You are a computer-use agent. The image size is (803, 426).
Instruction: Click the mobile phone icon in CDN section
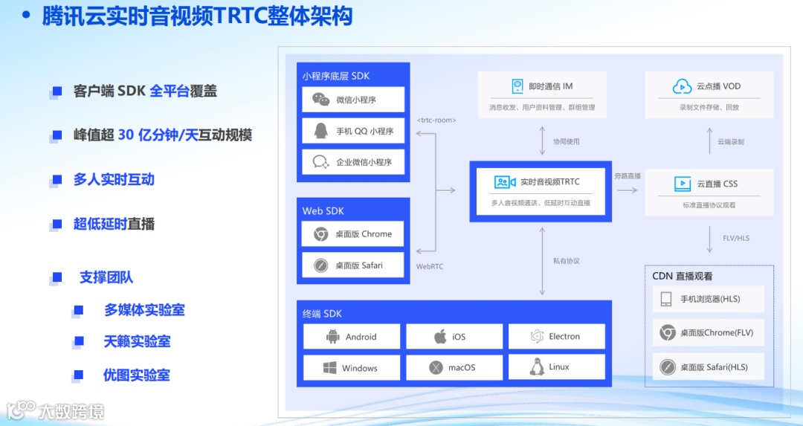point(666,299)
